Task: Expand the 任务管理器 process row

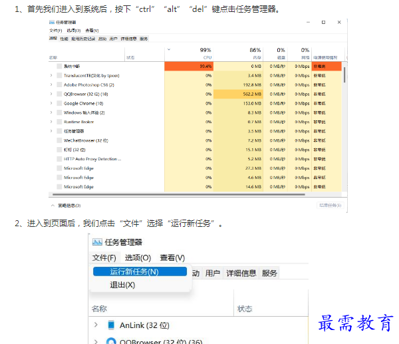Action: click(51, 131)
